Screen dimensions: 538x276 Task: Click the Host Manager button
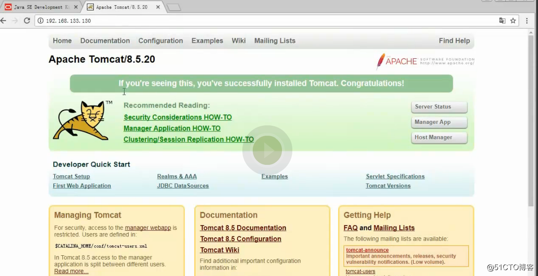coord(439,138)
